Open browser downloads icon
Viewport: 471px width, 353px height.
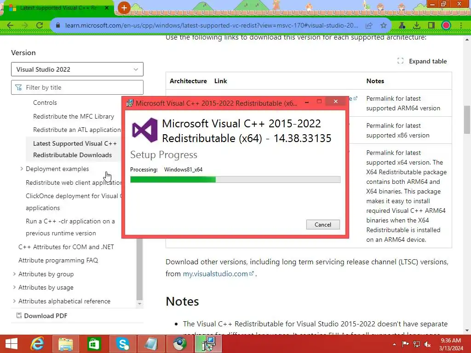coord(417,26)
